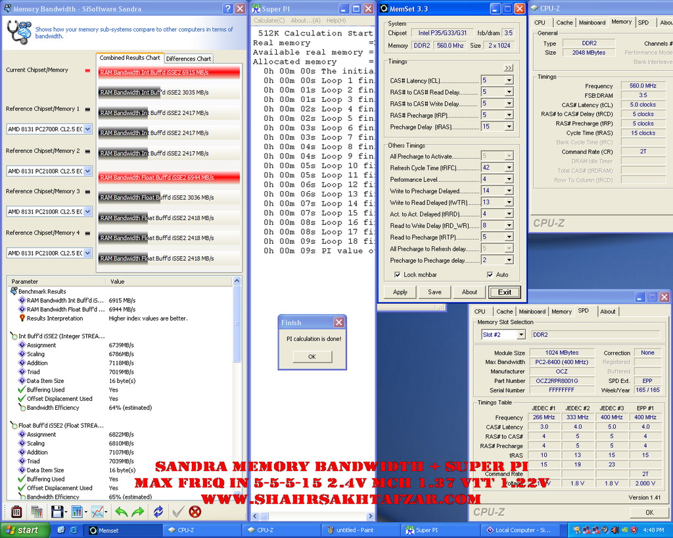Click the Show Desktop quick launch icon
Screen dimensions: 673x538
coord(61,530)
